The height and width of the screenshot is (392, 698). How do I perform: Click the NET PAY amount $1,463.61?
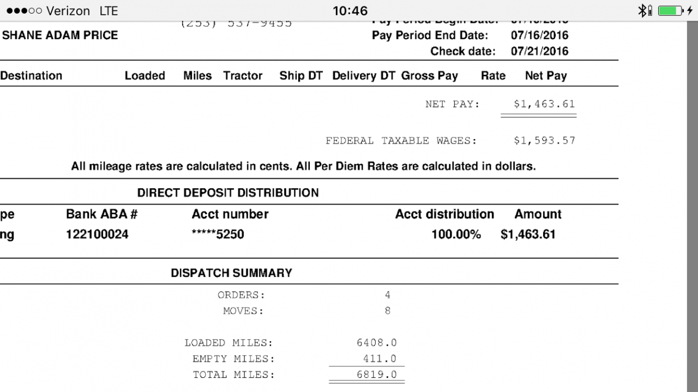click(x=544, y=104)
